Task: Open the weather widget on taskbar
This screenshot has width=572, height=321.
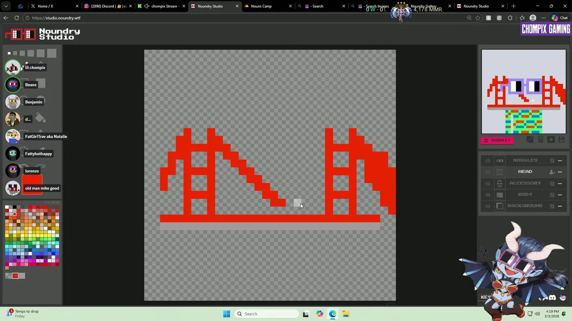Action: click(22, 314)
